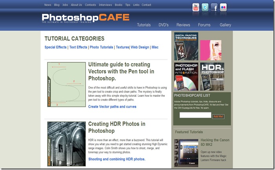This screenshot has height=170, width=275.
Task: Open the YouTube social icon
Action: coord(196,7)
